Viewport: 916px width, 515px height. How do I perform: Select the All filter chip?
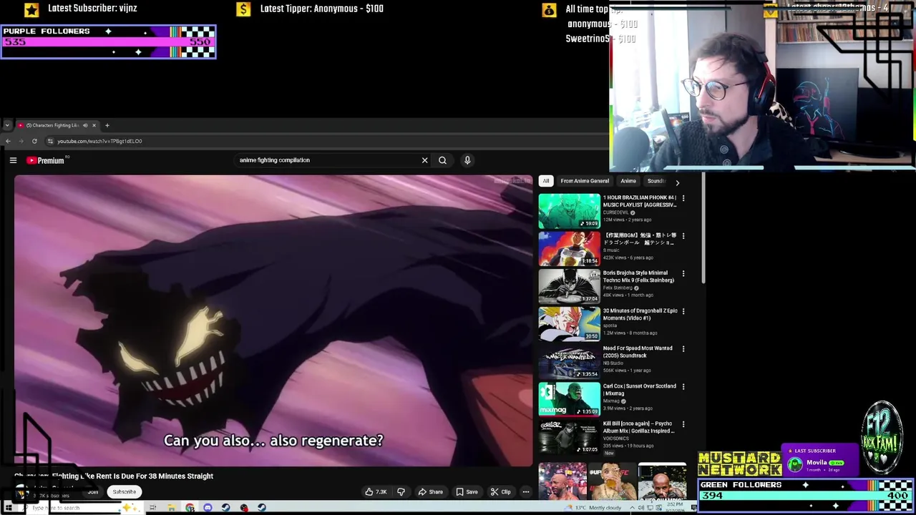click(546, 181)
